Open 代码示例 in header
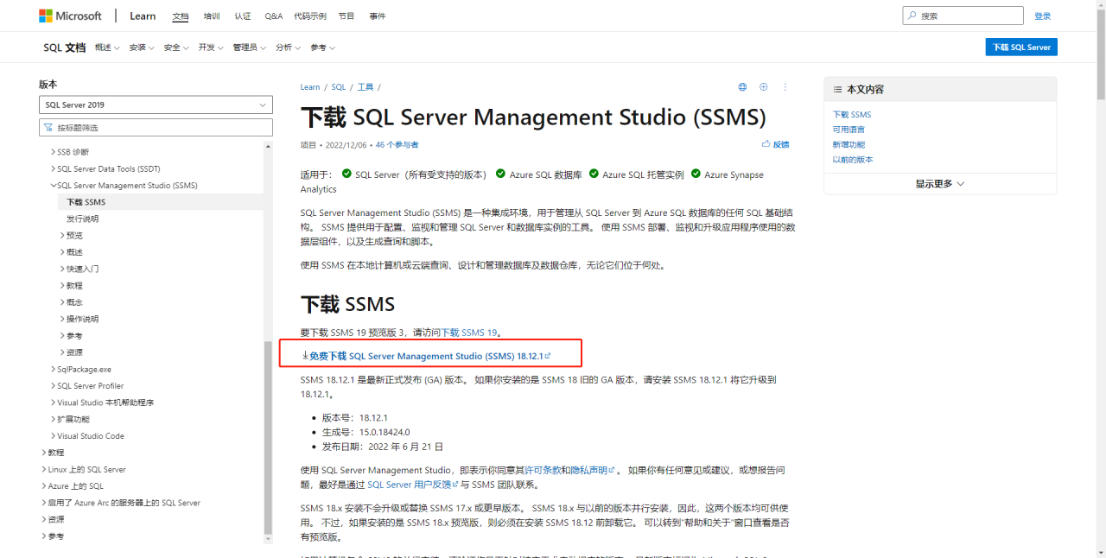The width and height of the screenshot is (1106, 558). pos(311,16)
